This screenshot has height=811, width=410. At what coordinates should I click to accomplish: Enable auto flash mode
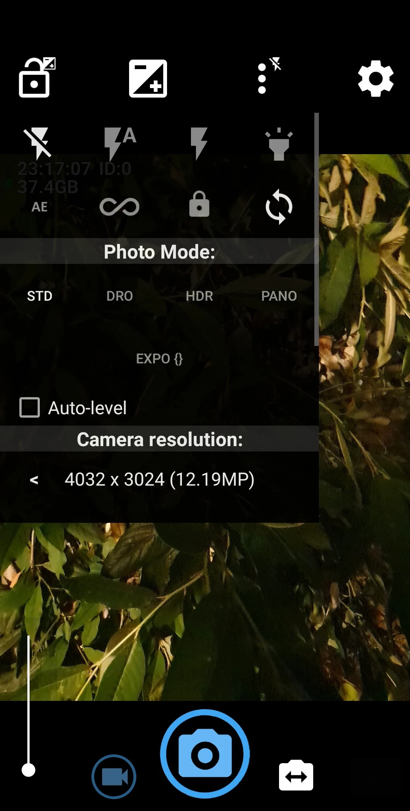point(119,143)
